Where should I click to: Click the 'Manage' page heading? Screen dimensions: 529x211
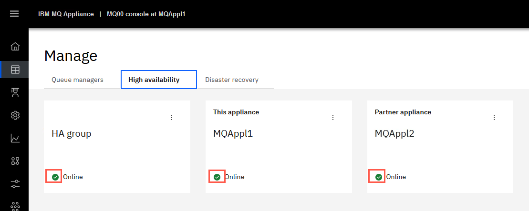coord(71,56)
